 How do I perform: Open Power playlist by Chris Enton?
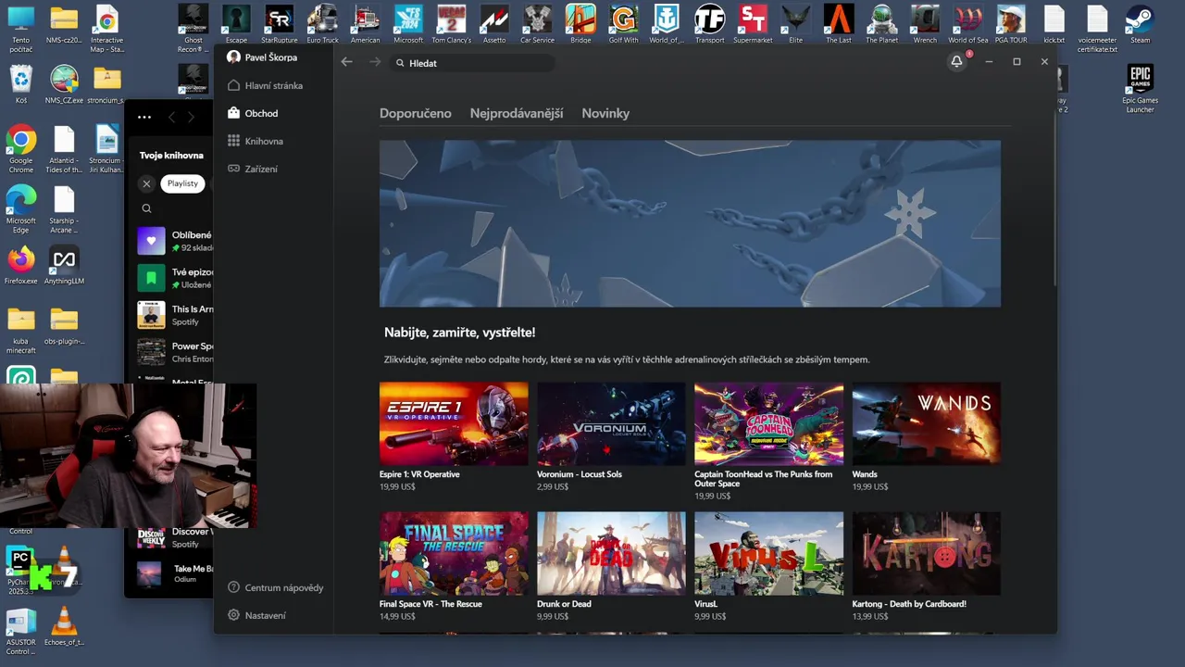pos(175,352)
